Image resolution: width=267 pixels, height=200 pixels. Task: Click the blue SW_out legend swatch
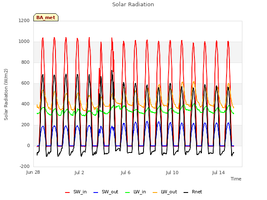tap(96, 192)
